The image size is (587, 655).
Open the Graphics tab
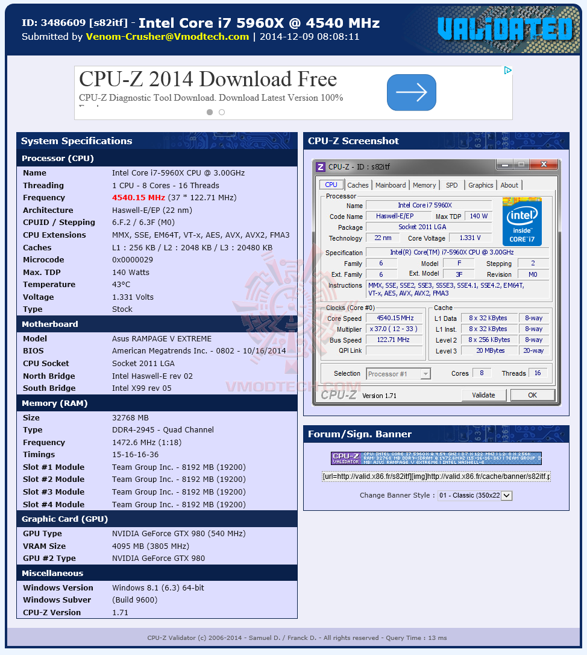pos(480,185)
